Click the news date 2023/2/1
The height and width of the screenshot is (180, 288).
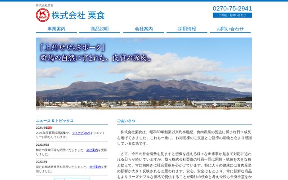pos(41,162)
